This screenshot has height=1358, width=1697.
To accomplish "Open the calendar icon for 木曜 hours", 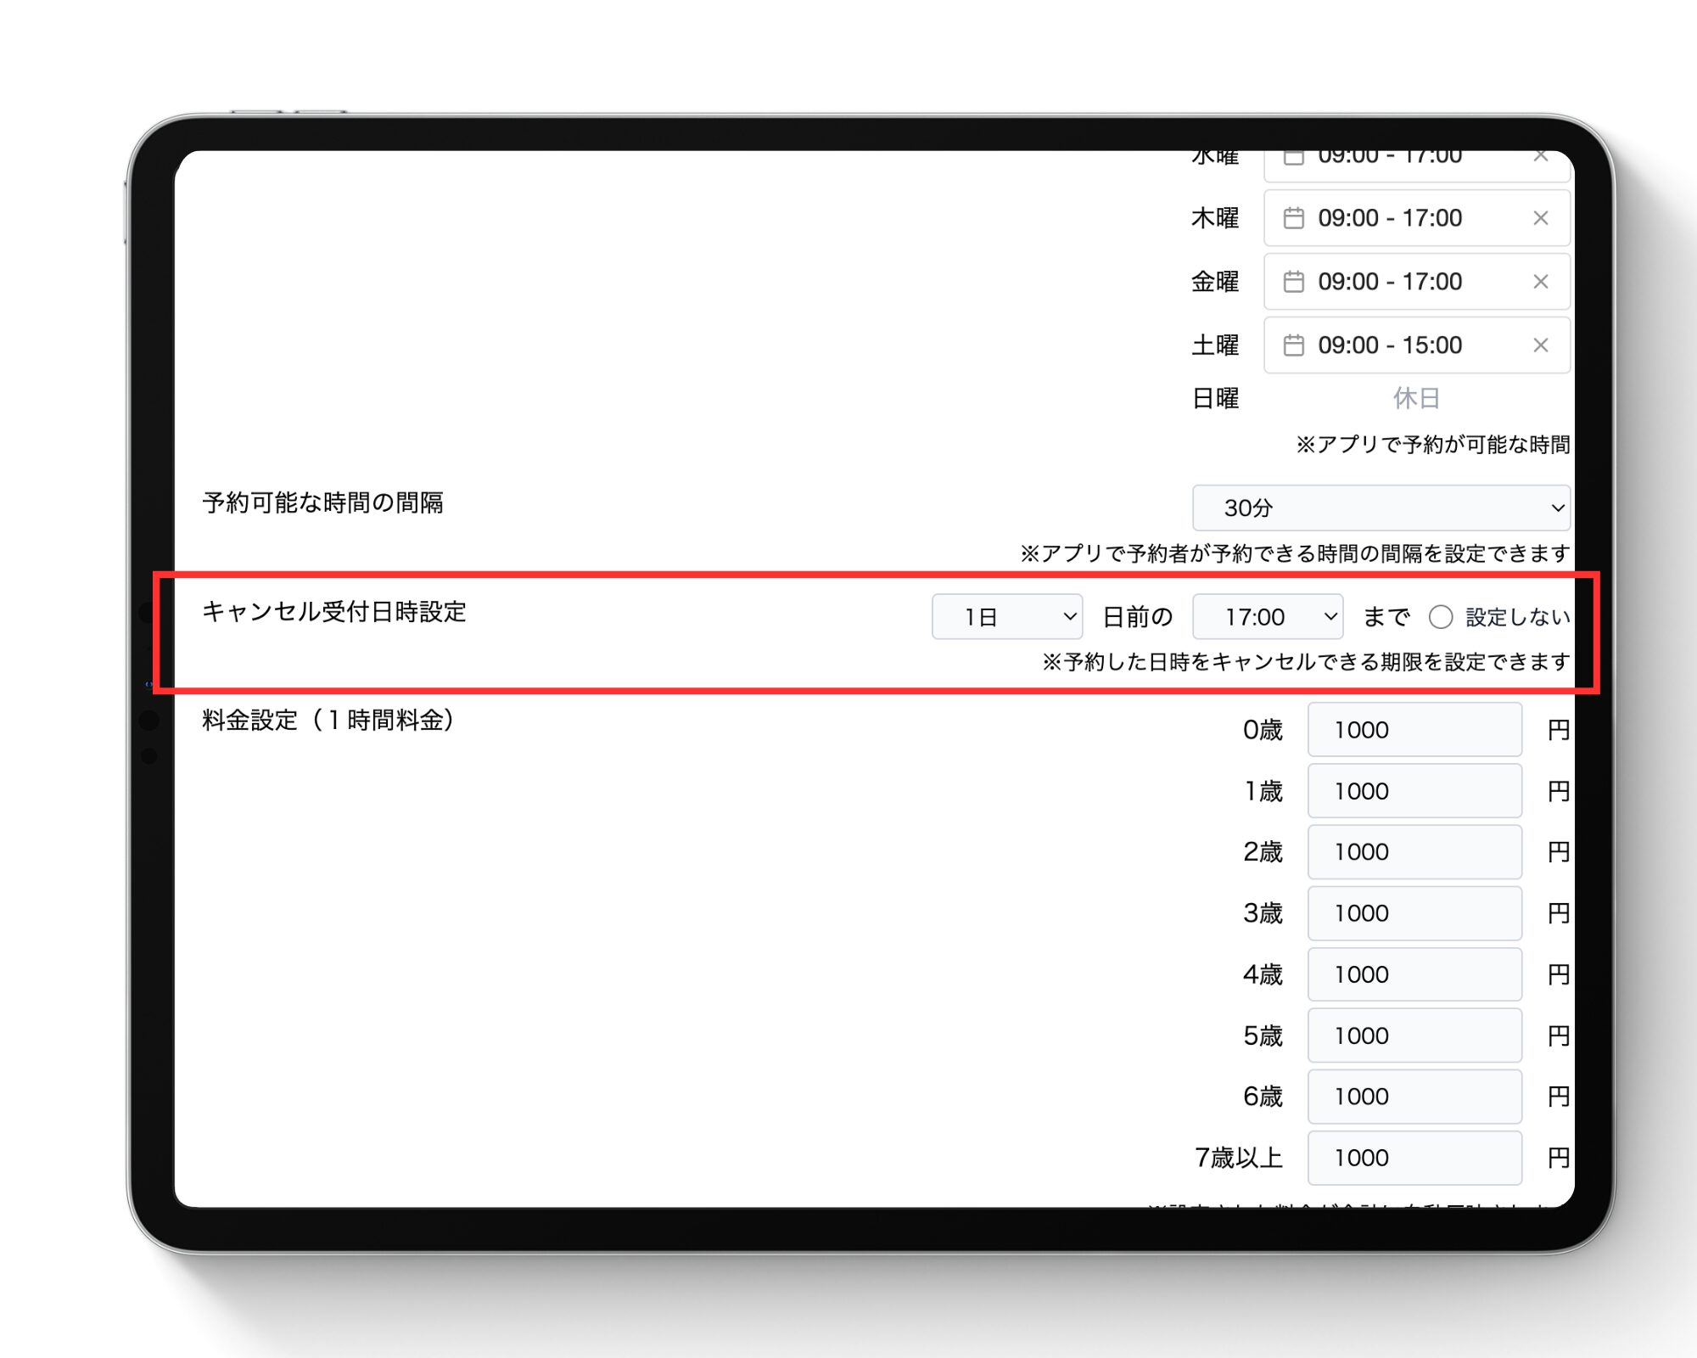I will [1295, 218].
